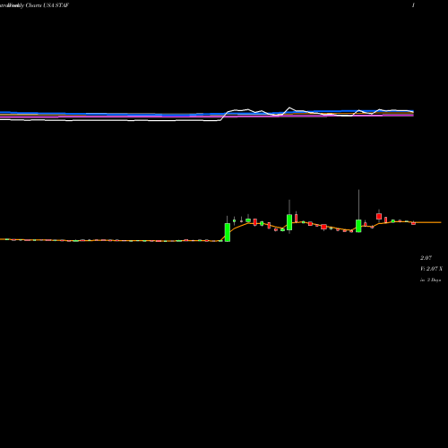
Task: Select the final red candle on the chart
Action: coord(414,223)
